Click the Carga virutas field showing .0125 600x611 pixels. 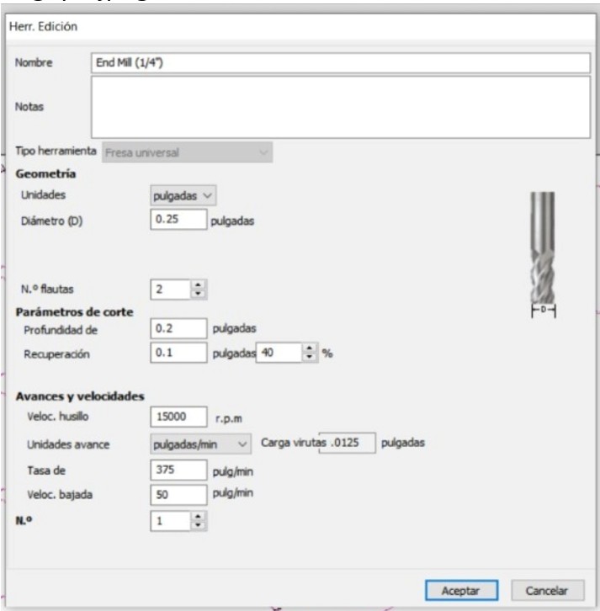coord(348,443)
